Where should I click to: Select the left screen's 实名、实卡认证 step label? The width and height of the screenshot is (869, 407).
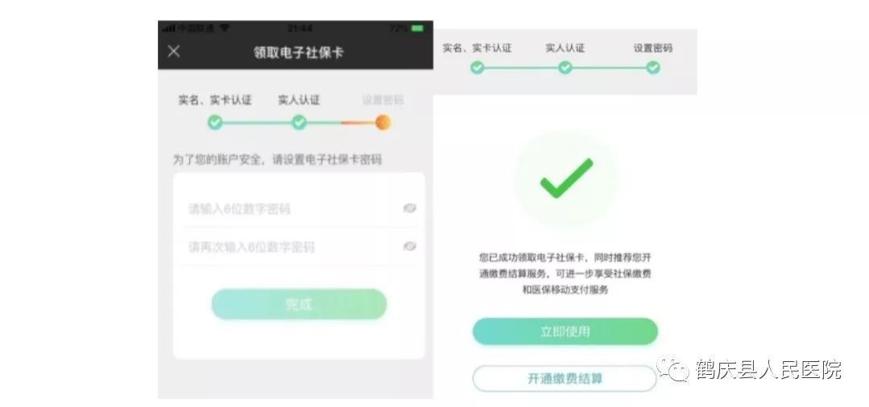point(215,101)
